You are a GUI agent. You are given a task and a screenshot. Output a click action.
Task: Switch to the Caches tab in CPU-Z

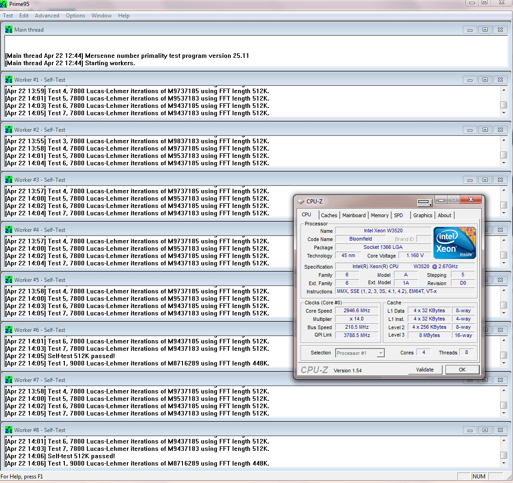point(329,215)
